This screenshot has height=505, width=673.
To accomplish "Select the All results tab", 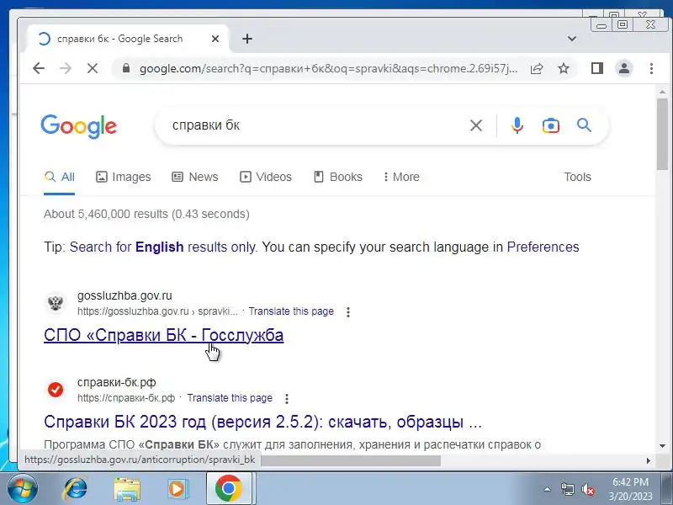I will pos(59,177).
